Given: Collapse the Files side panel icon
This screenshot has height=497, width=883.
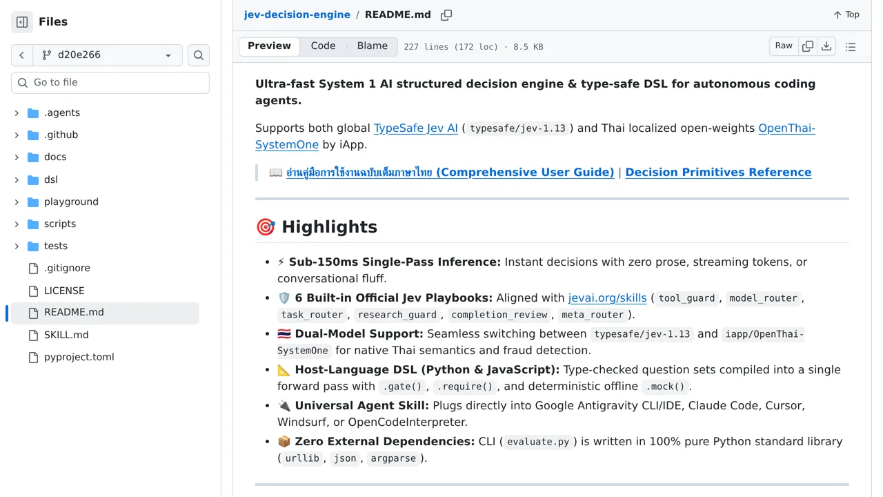Looking at the screenshot, I should tap(22, 22).
